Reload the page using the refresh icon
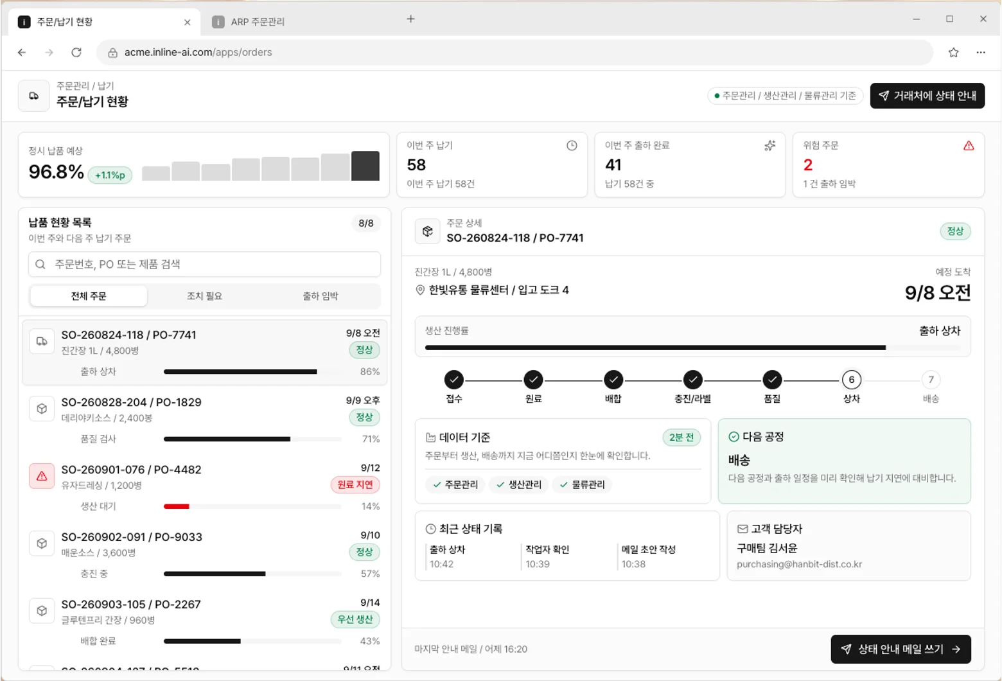Viewport: 1002px width, 681px height. coord(76,53)
